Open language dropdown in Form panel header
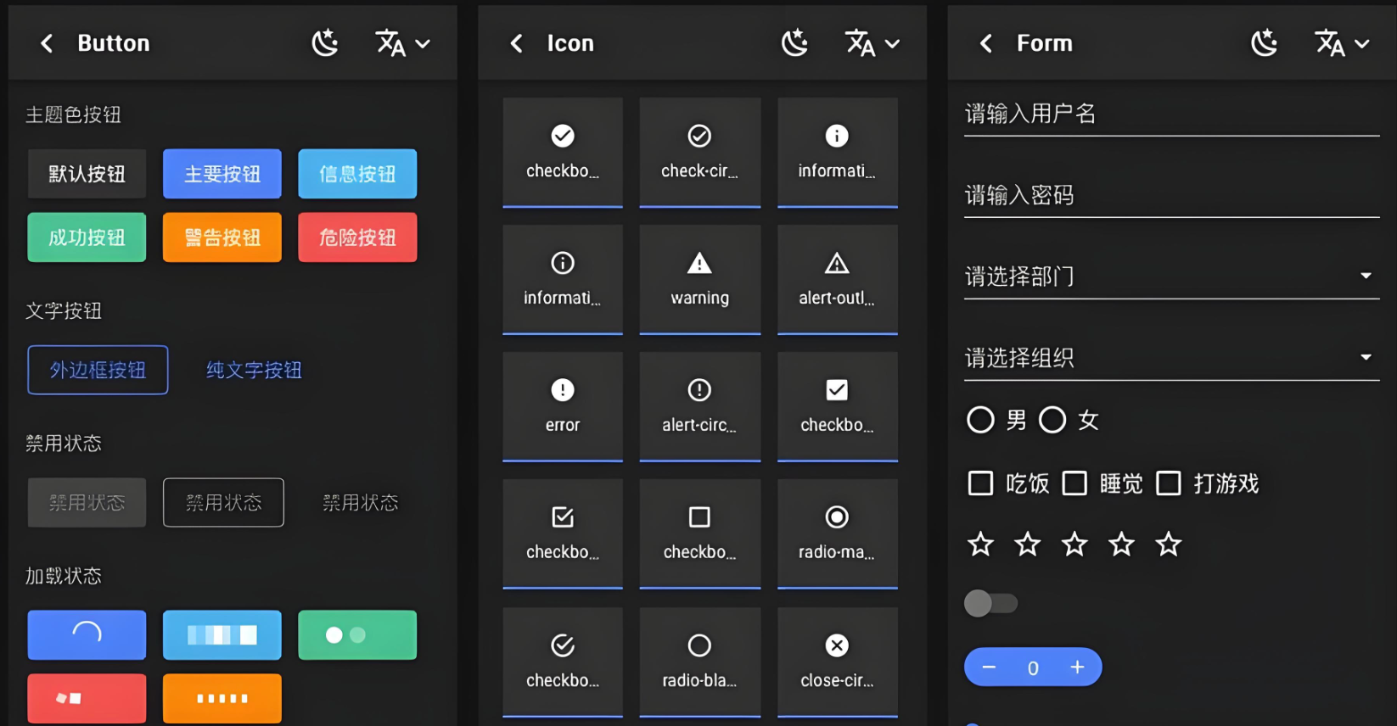The height and width of the screenshot is (726, 1397). pyautogui.click(x=1342, y=43)
